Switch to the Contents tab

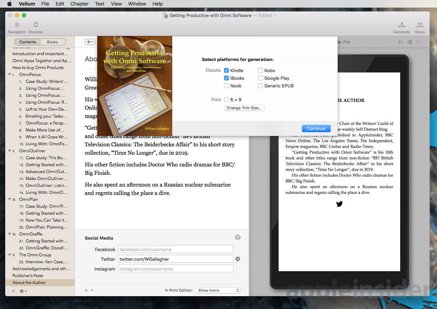pyautogui.click(x=27, y=42)
